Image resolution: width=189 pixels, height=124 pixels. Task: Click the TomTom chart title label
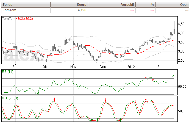pyautogui.click(x=9, y=19)
